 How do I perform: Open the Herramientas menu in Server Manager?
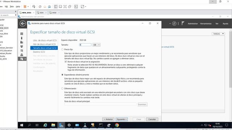point(206,23)
